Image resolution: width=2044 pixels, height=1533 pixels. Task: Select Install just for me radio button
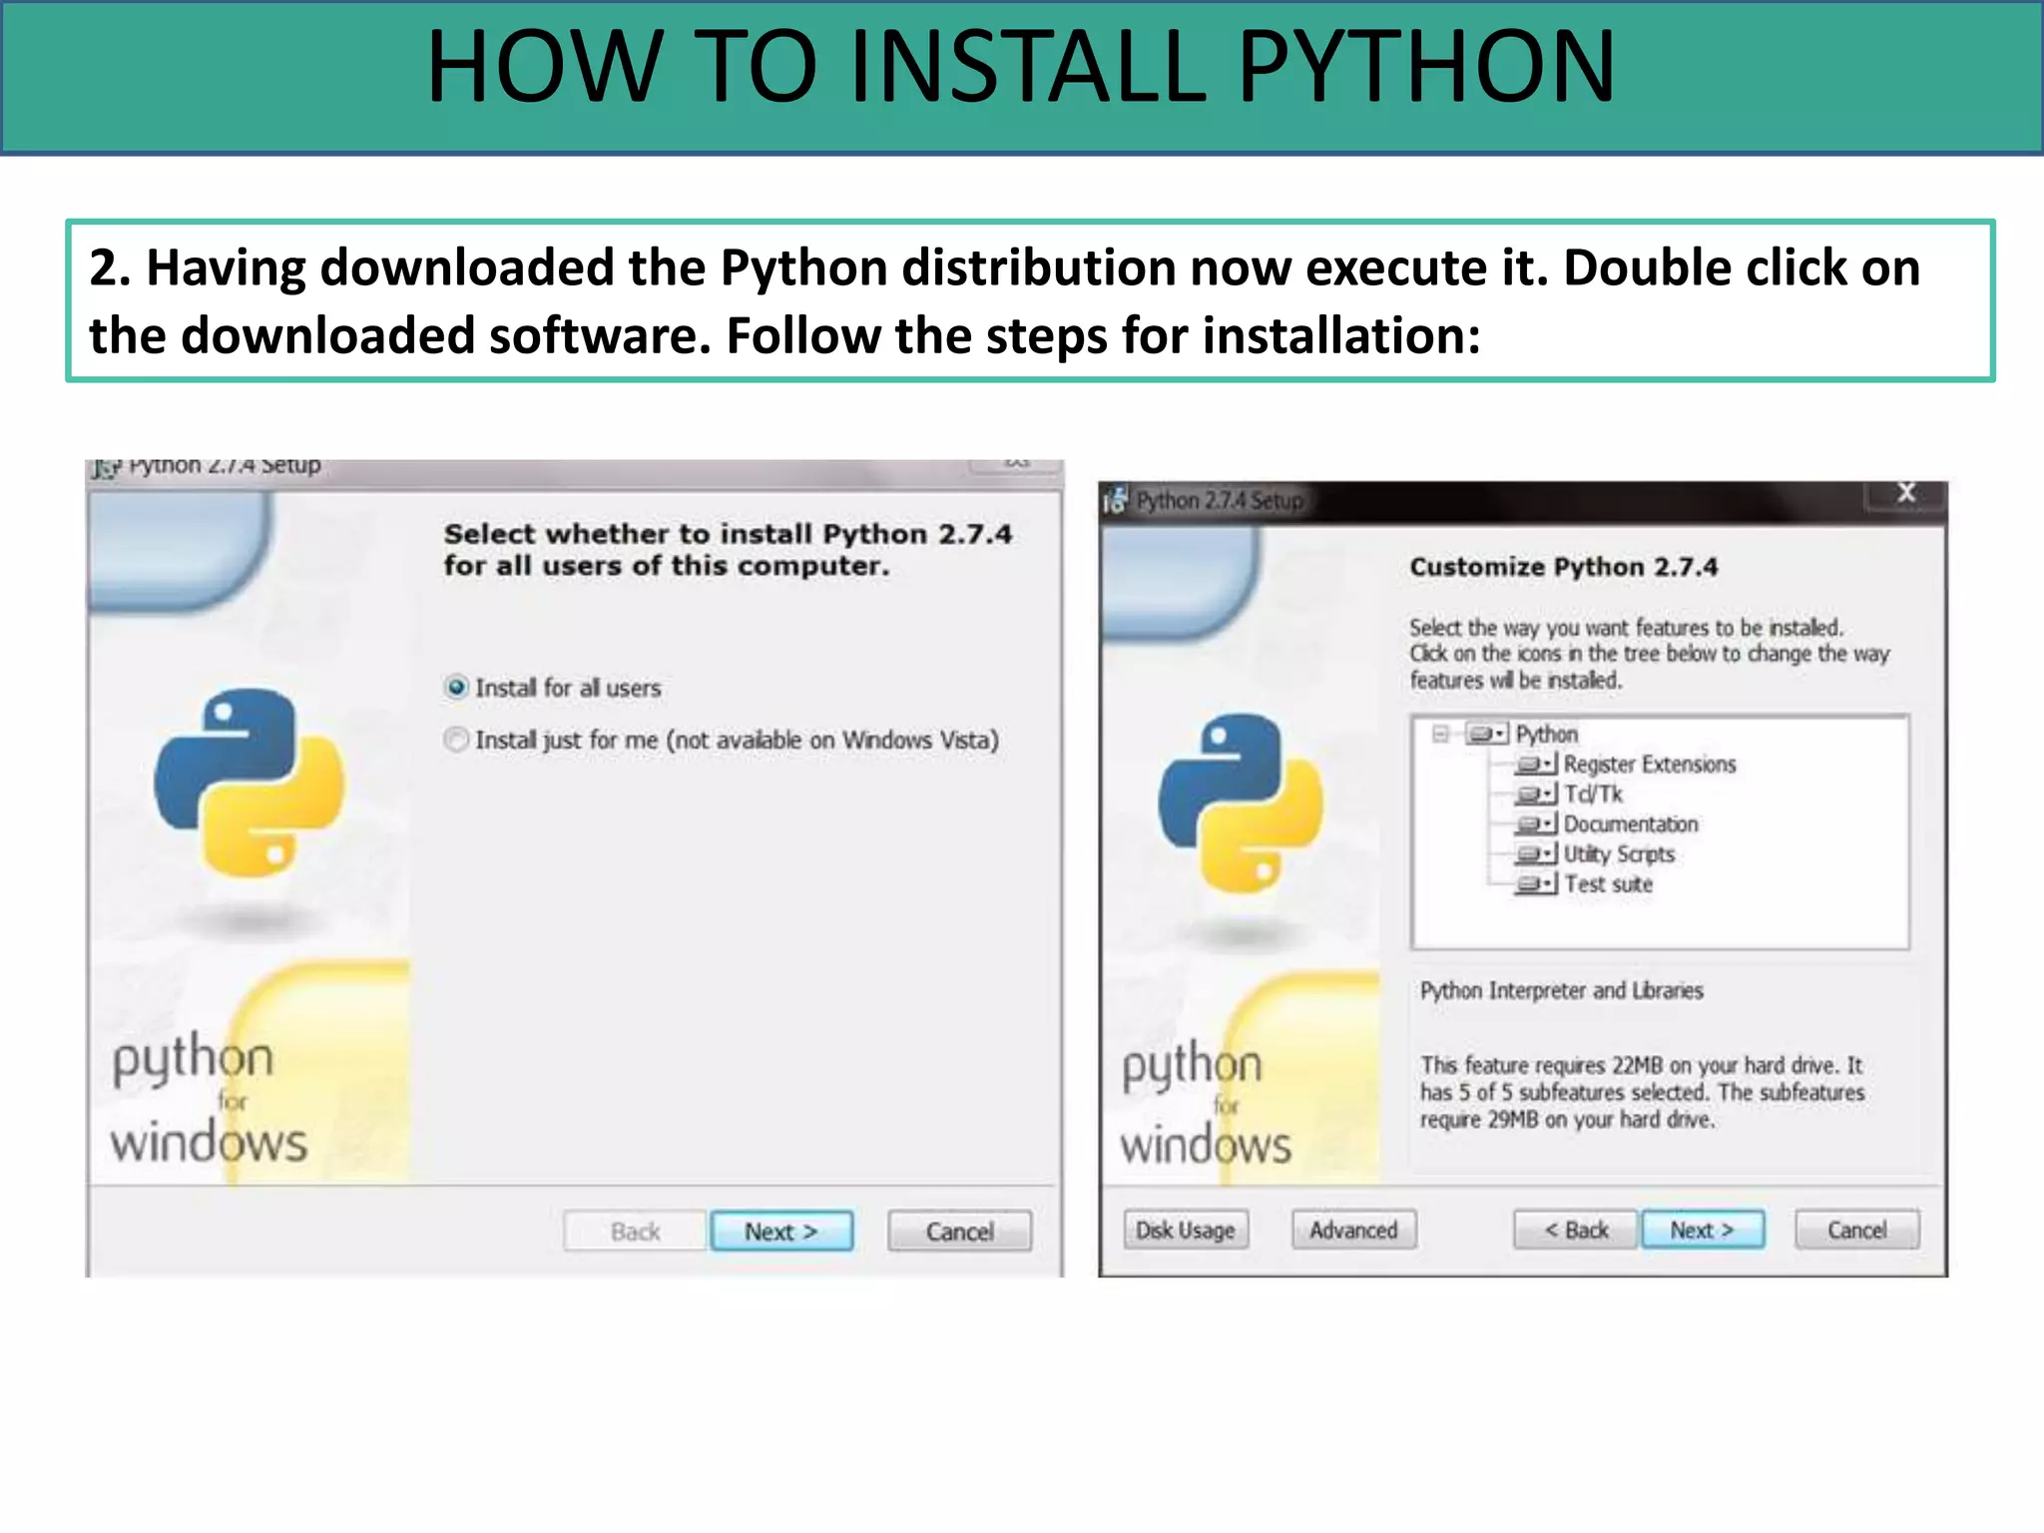456,740
